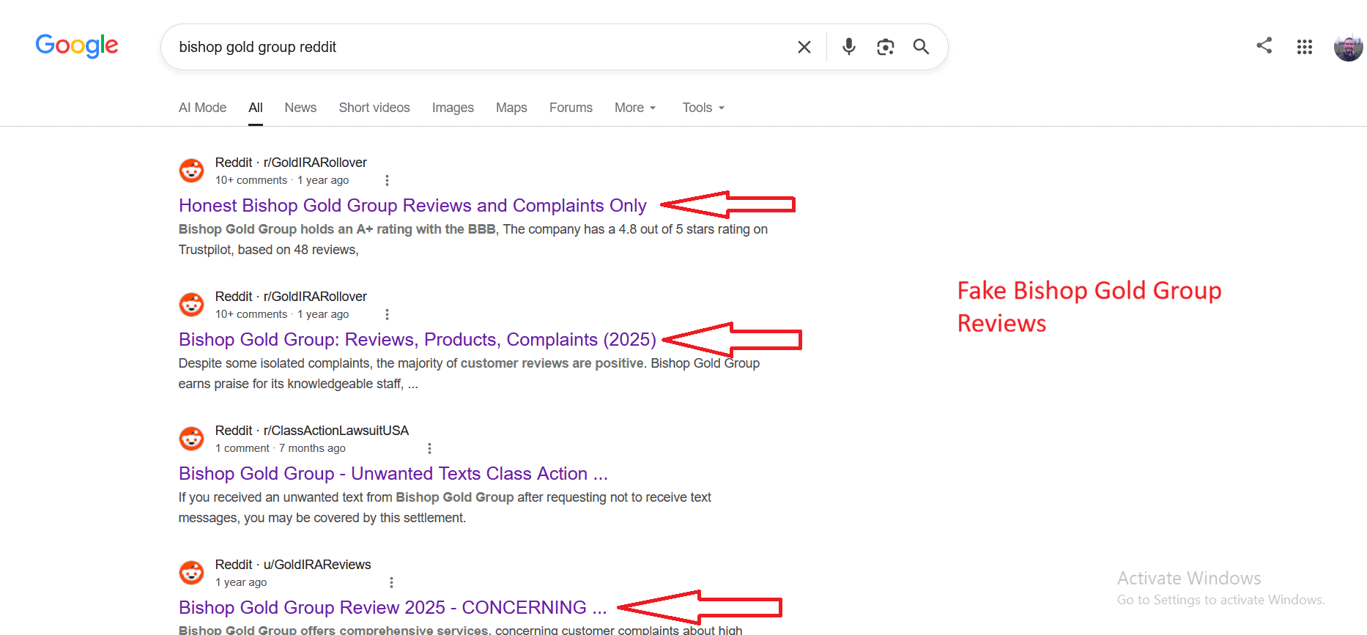Screen dimensions: 1367x635
Task: Click Reddit favicon for Reviews, Products, Complaints result
Action: click(x=192, y=305)
